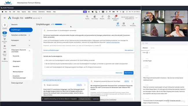Expand the Assets sidebar section

21,46
